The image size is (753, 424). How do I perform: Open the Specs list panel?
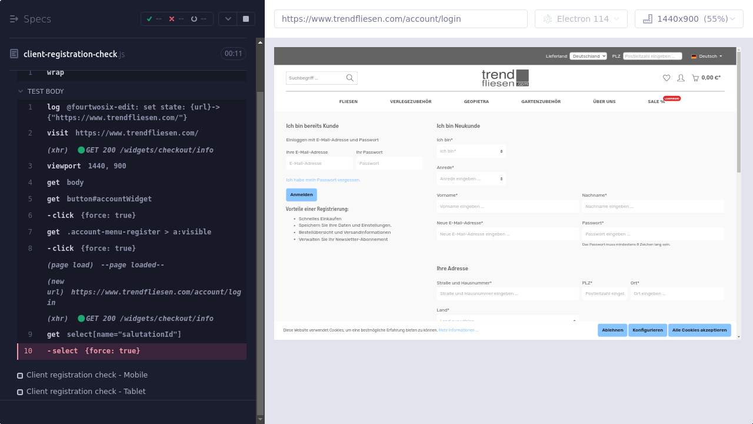(31, 19)
